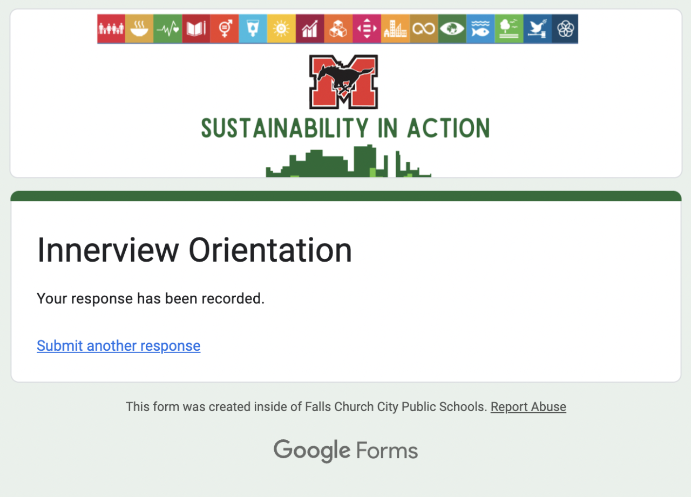Click the Clean Water droplet icon
Screen dimensions: 691x497
252,29
